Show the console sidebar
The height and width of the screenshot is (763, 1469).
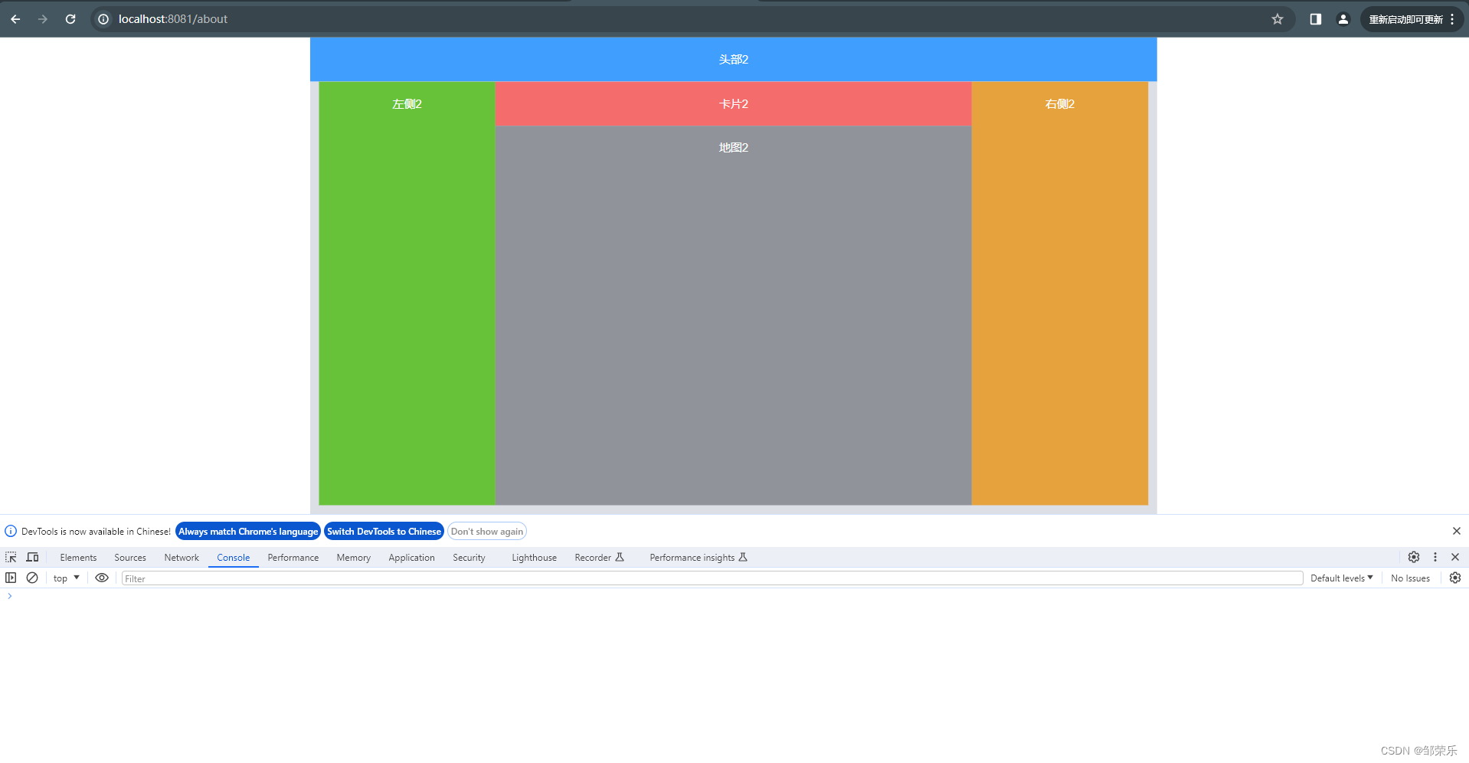coord(11,578)
